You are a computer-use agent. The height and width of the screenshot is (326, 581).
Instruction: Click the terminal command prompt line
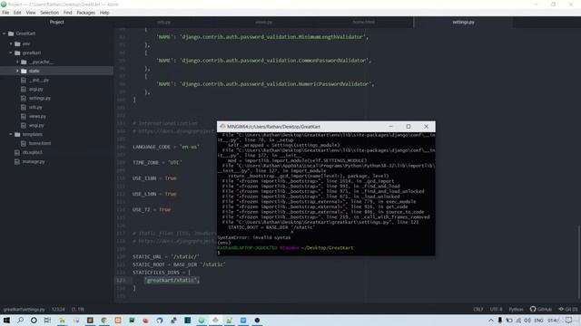coord(326,253)
